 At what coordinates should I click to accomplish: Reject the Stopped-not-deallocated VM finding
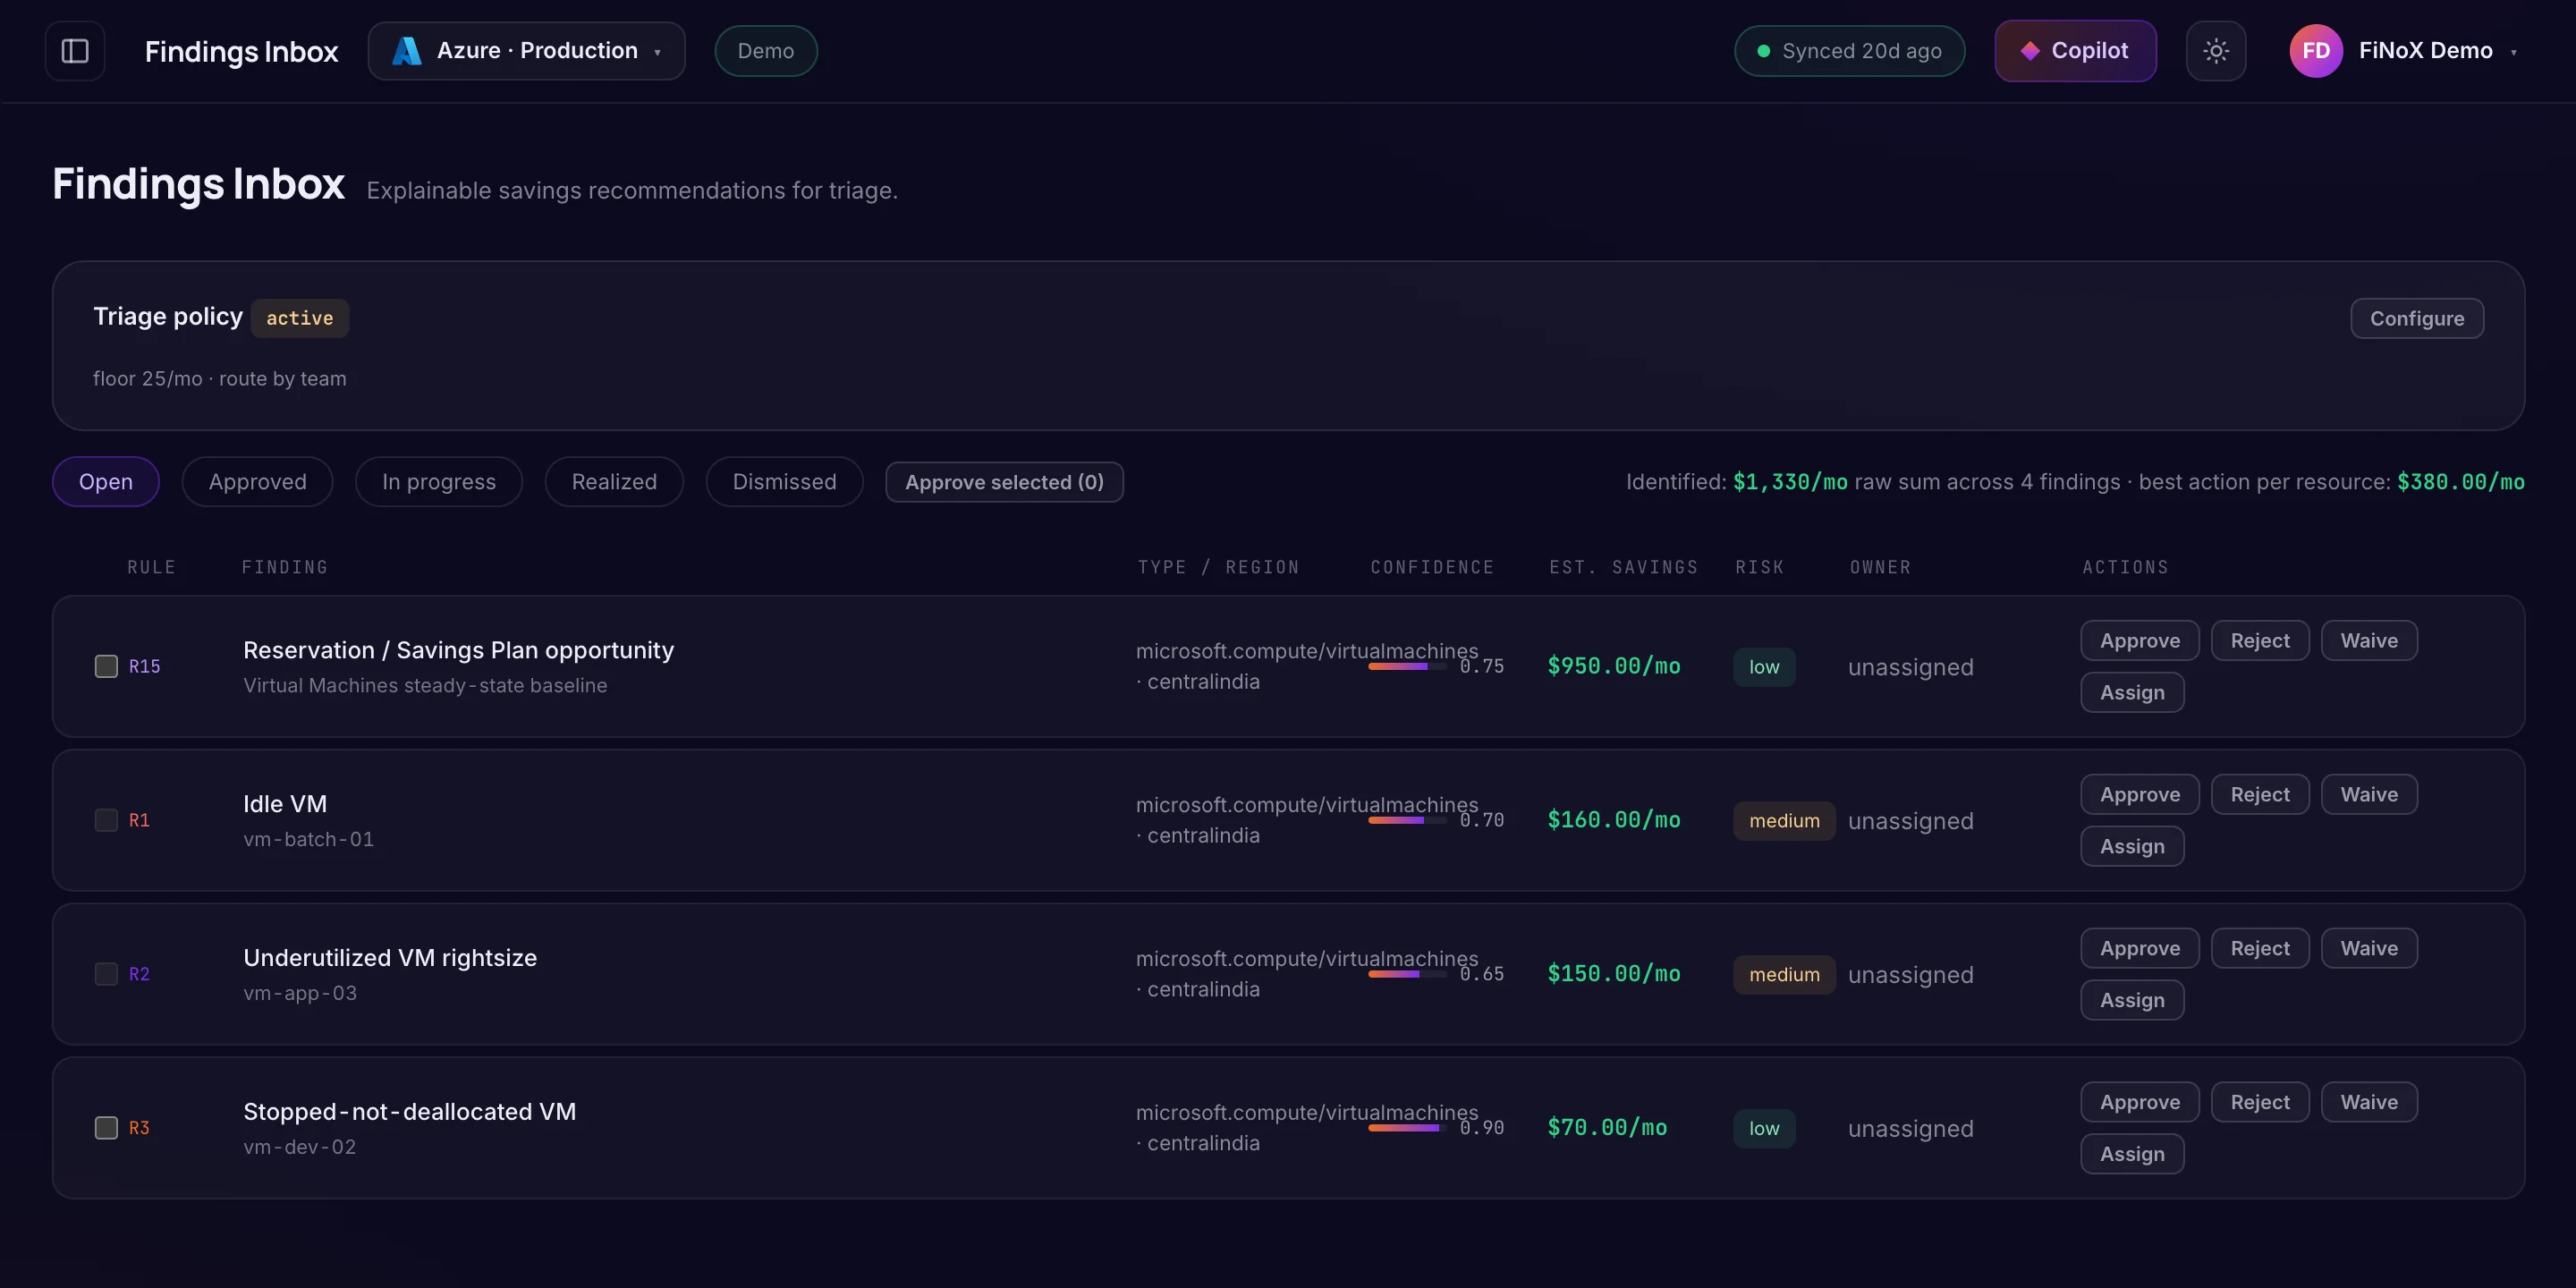pyautogui.click(x=2260, y=1103)
